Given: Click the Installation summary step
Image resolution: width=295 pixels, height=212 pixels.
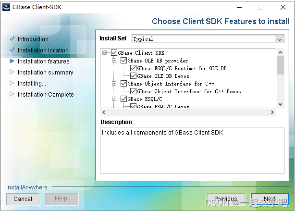Looking at the screenshot, I should [45, 73].
